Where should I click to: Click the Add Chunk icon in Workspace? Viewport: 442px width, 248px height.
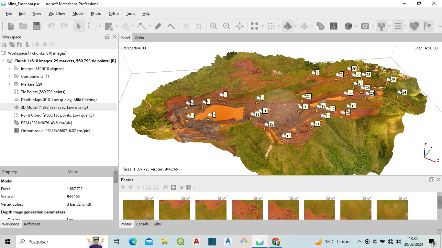point(4,45)
